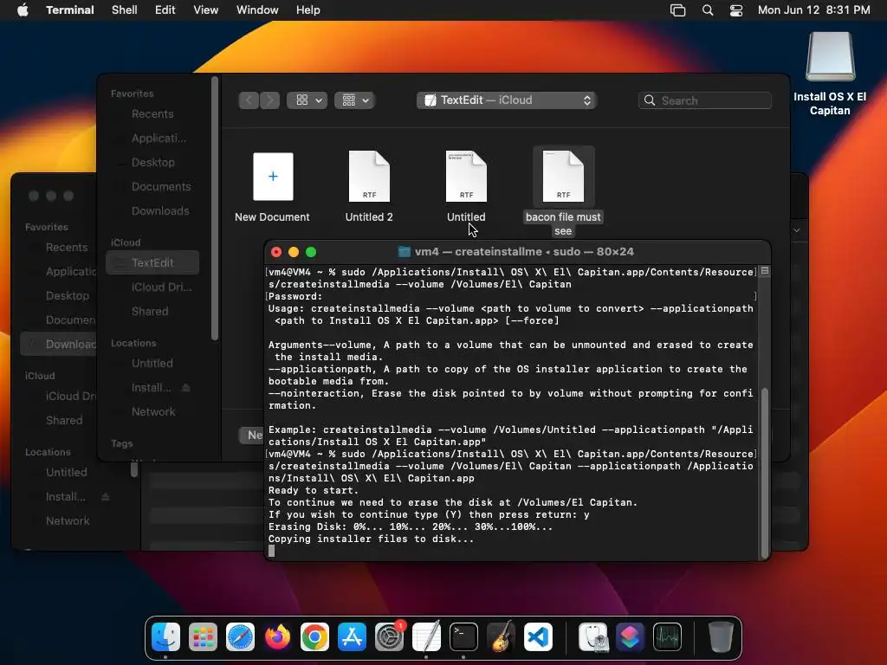
Task: Select Recents in the back Finder window
Action: [x=67, y=247]
